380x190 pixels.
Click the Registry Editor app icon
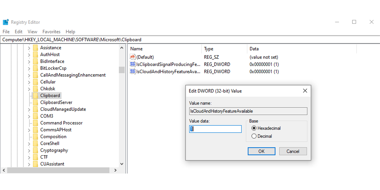point(6,22)
